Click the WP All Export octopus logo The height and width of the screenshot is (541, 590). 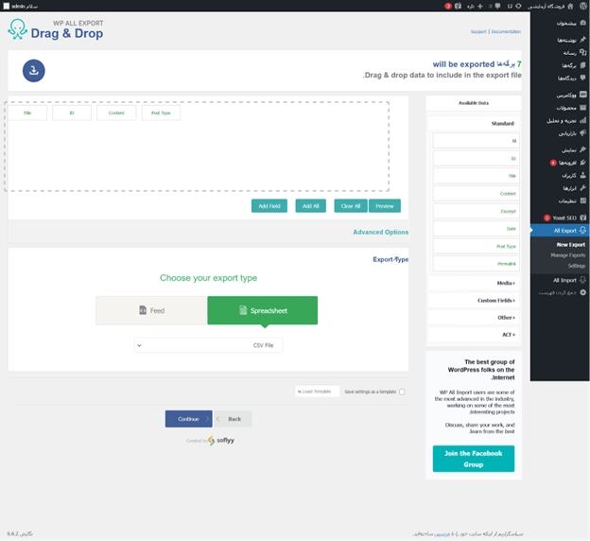pos(17,29)
